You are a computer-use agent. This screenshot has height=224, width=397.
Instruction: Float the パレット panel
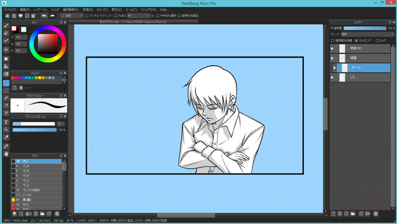tap(61, 73)
